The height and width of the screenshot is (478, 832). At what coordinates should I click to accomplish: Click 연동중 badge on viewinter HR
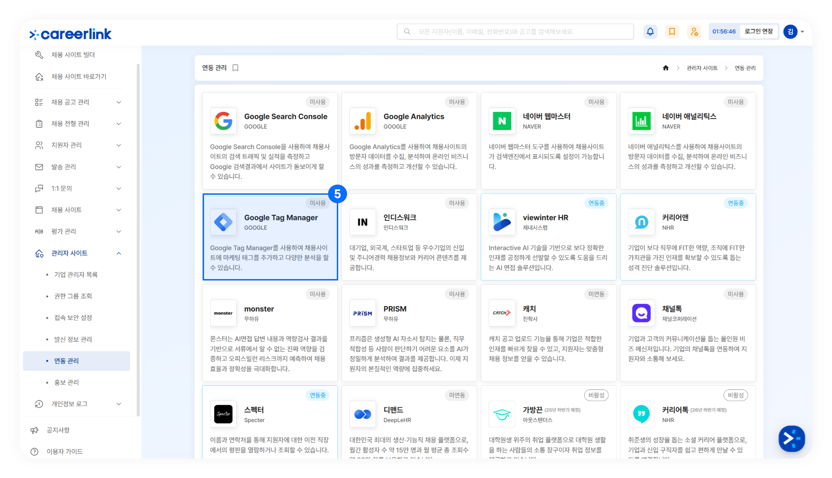pyautogui.click(x=596, y=203)
